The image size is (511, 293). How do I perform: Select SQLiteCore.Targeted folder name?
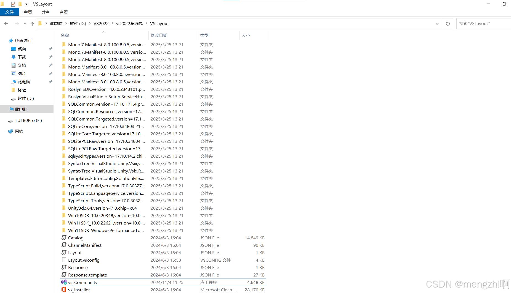click(106, 134)
